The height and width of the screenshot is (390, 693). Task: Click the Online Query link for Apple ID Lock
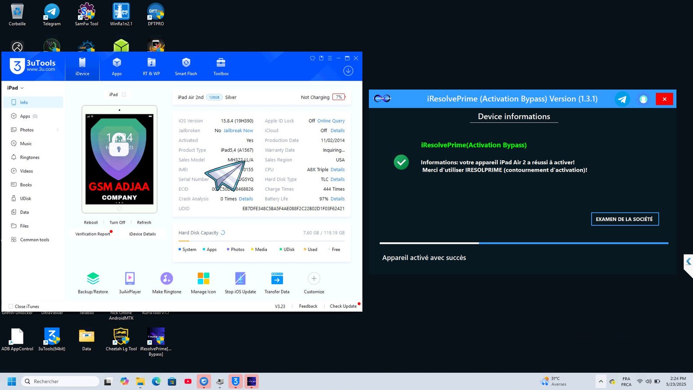point(331,121)
